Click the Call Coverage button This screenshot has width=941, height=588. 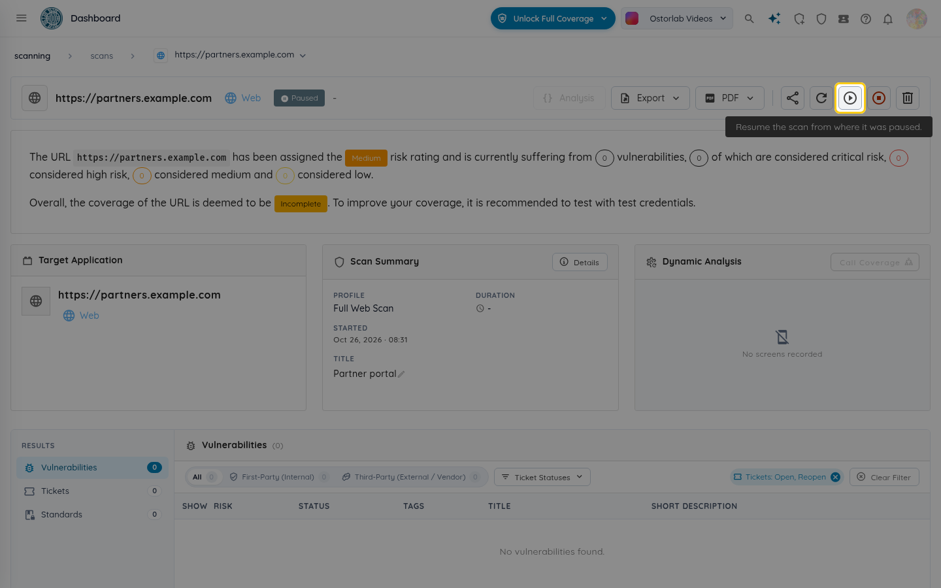(x=875, y=262)
